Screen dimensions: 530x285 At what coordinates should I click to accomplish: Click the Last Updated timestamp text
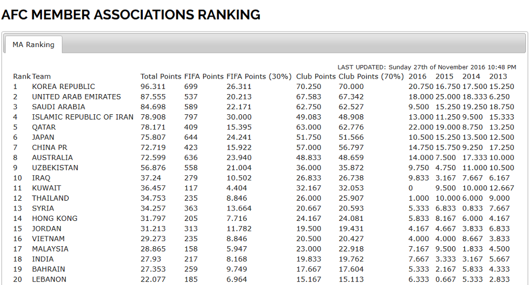coord(427,67)
